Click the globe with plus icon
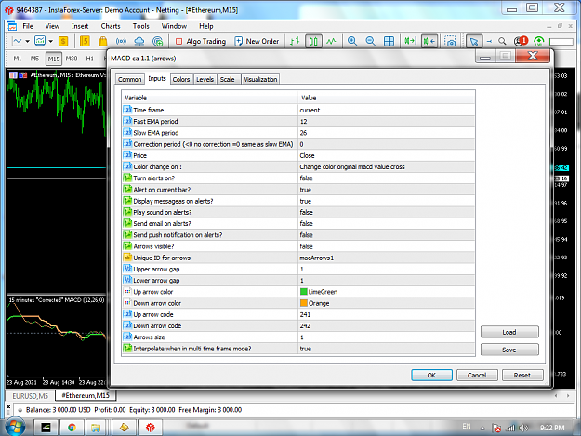 [x=157, y=41]
